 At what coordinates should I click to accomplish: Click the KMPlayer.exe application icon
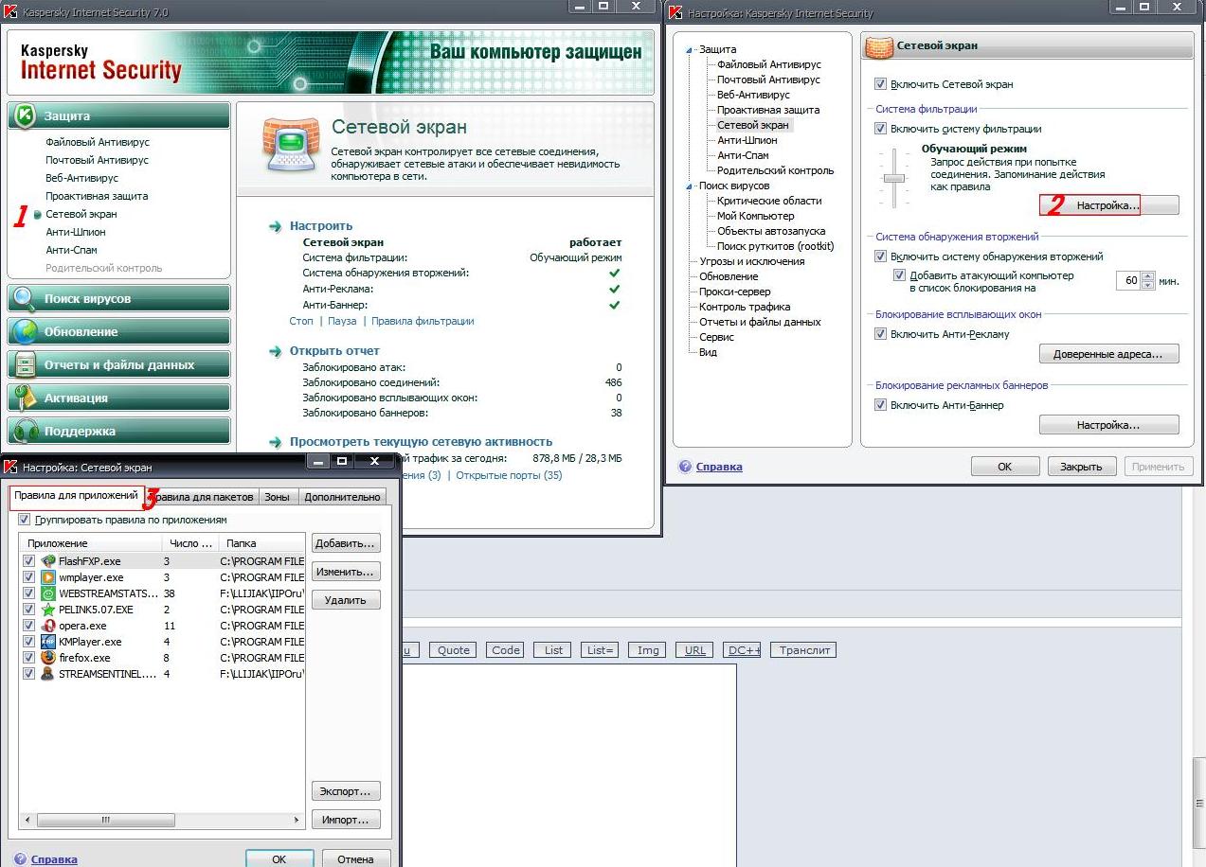[48, 642]
